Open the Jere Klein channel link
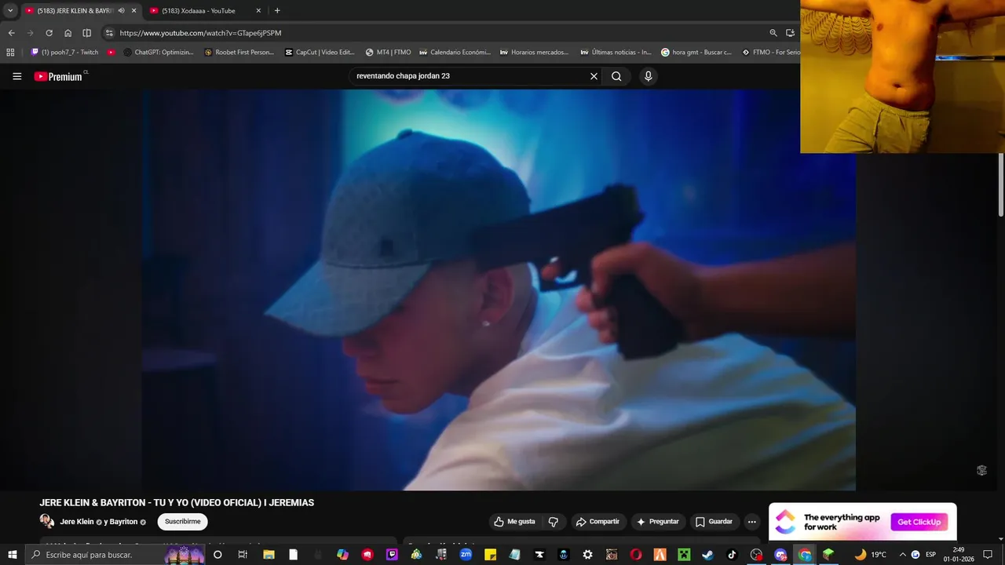Viewport: 1005px width, 565px height. click(x=77, y=522)
